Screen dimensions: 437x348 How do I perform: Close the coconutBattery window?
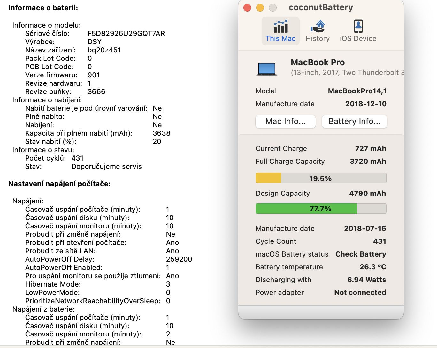(247, 8)
